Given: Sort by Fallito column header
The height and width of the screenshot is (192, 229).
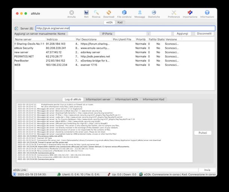Looking at the screenshot, I should (152, 39).
